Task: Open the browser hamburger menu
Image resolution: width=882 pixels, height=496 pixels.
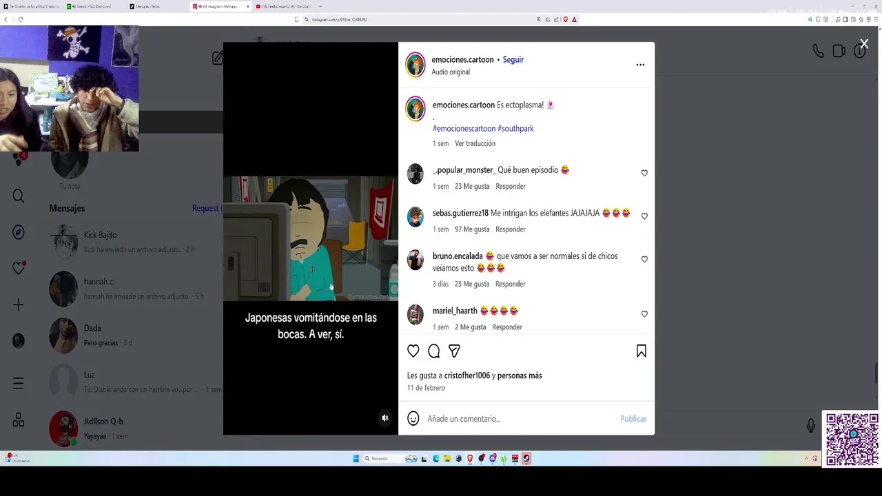Action: [x=876, y=19]
